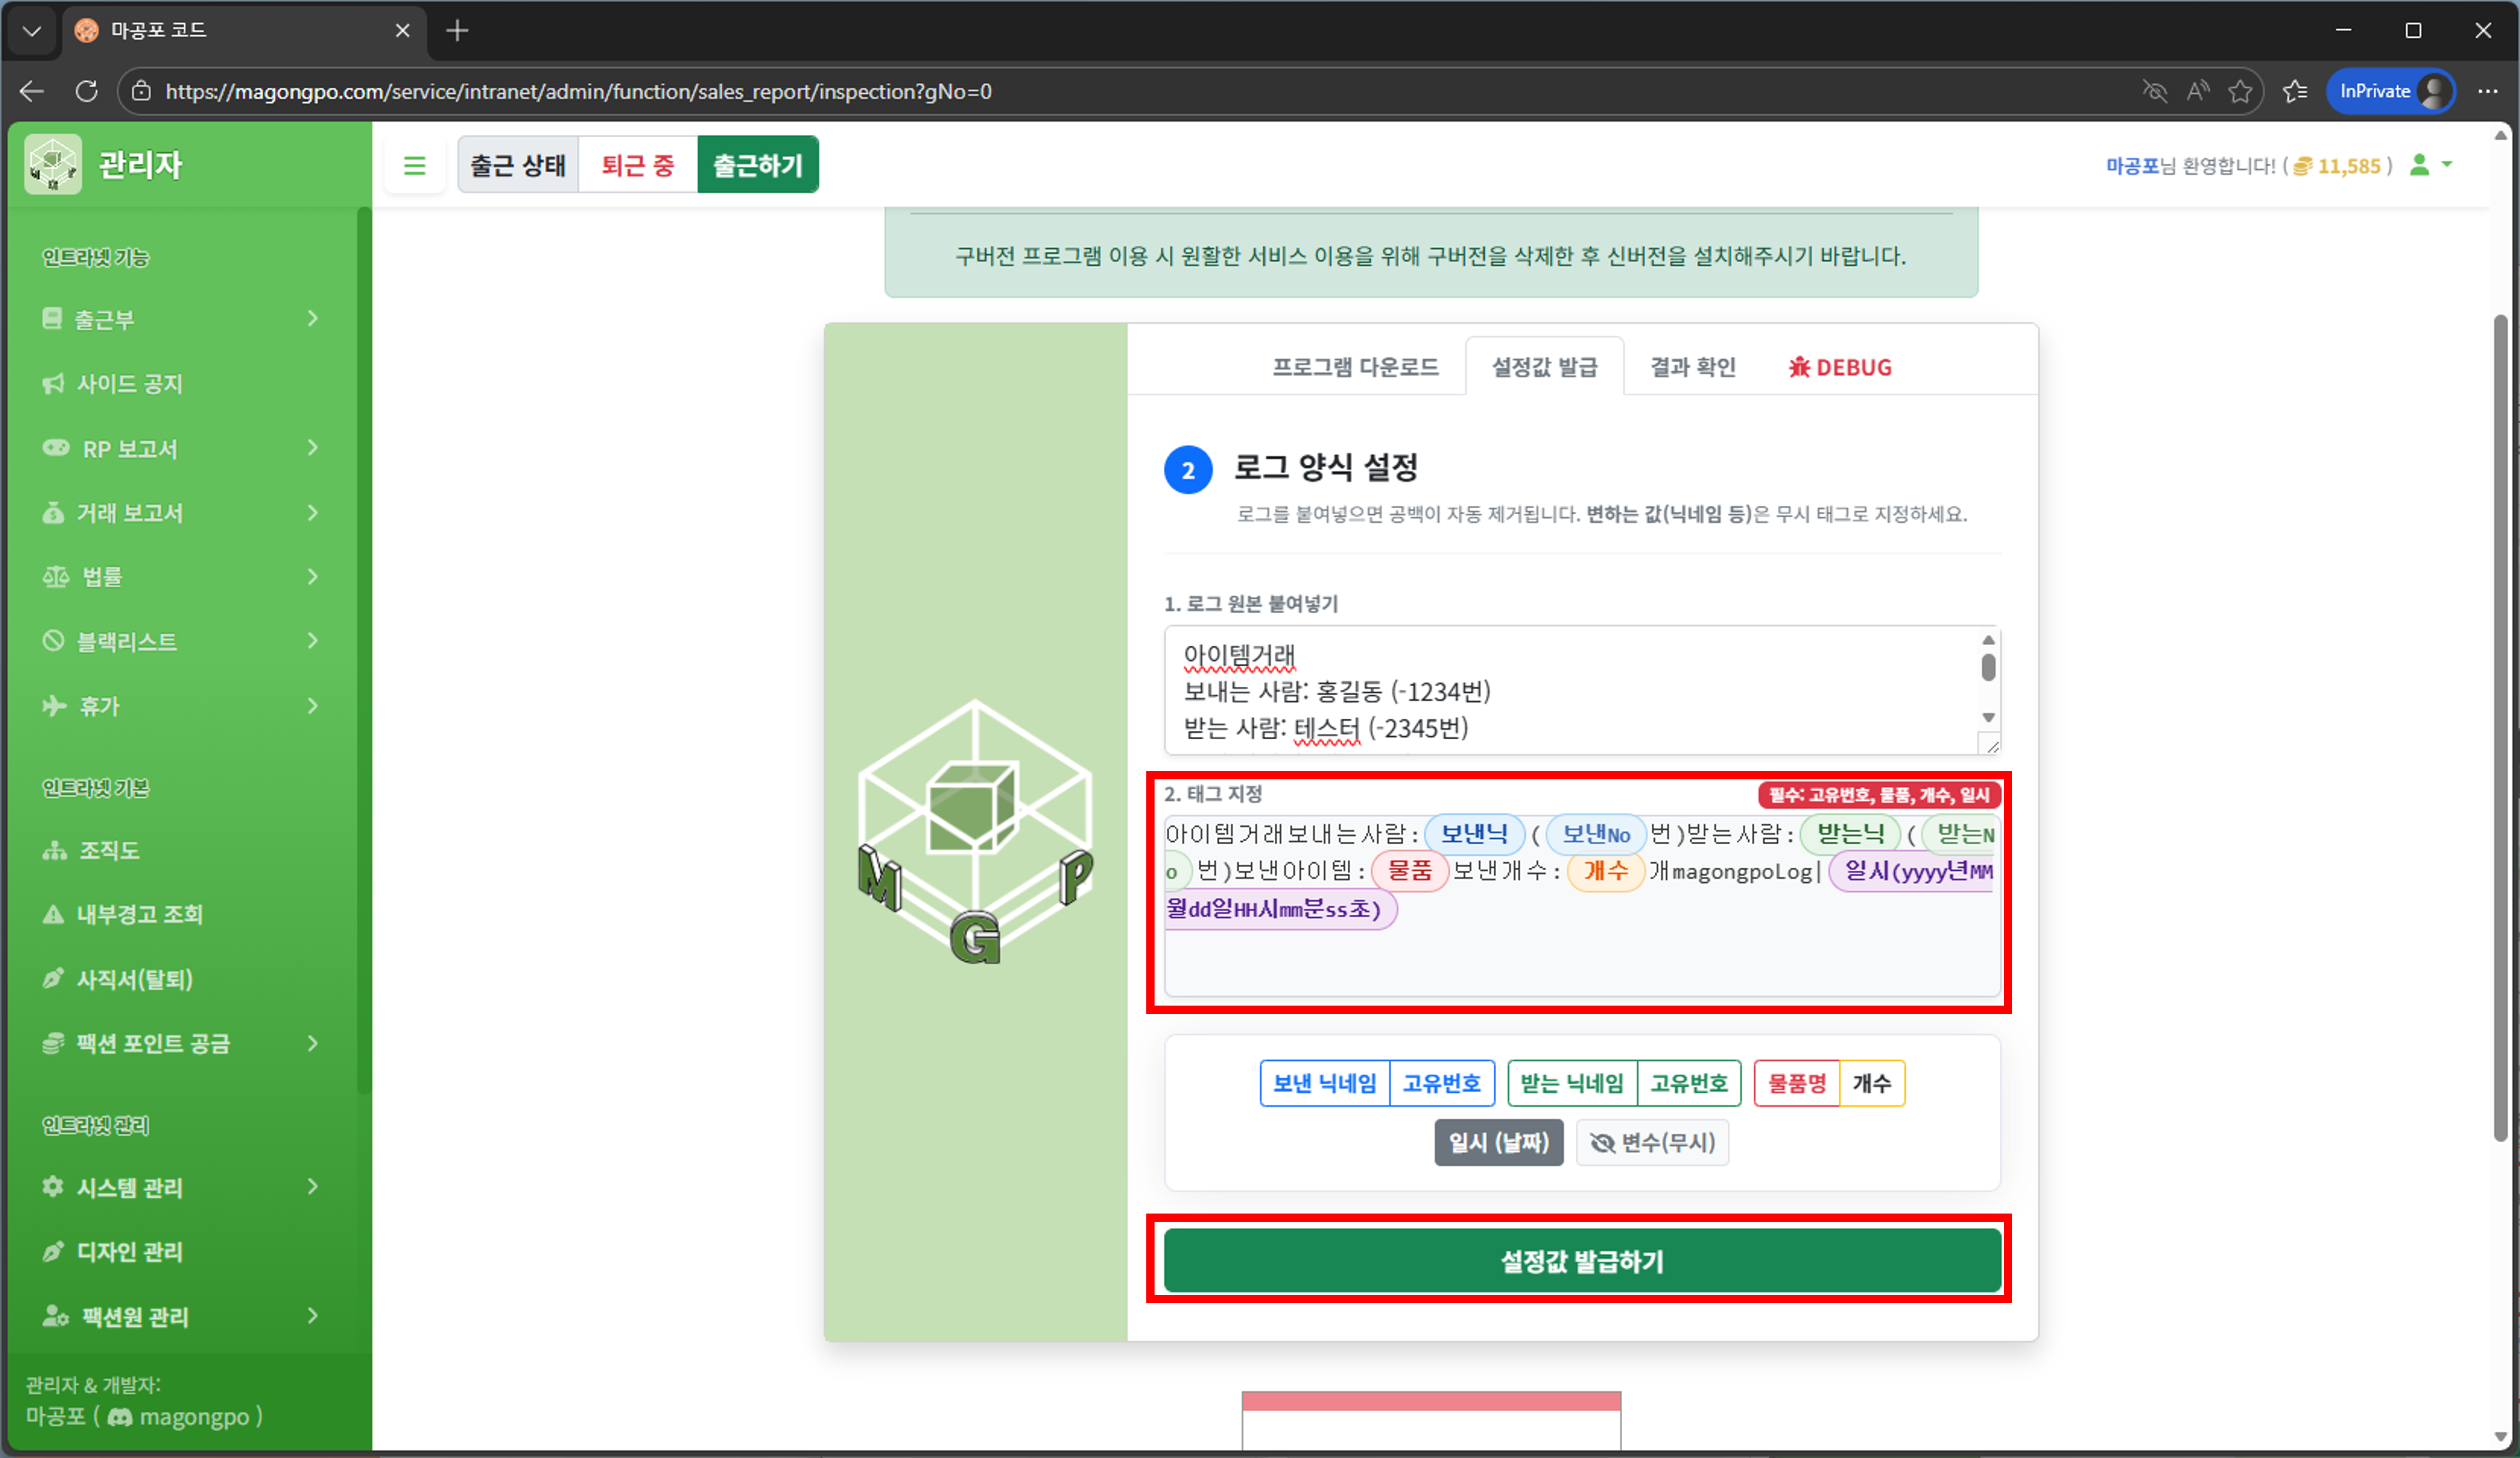
Task: Click the DEBUG bug icon tab
Action: pos(1800,366)
